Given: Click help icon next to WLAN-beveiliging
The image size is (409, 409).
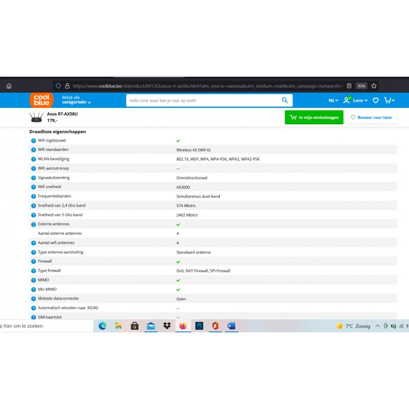Looking at the screenshot, I should tap(33, 160).
